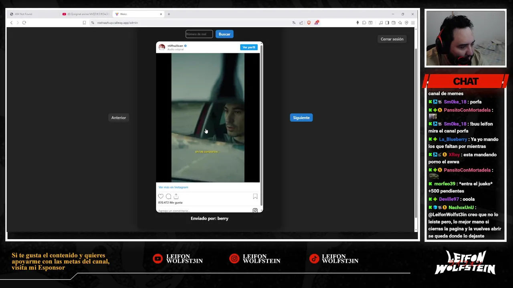Click the Enviado por: berry text
513x288 pixels.
click(x=210, y=218)
